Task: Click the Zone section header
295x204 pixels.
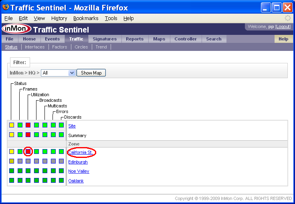Action: click(x=74, y=144)
